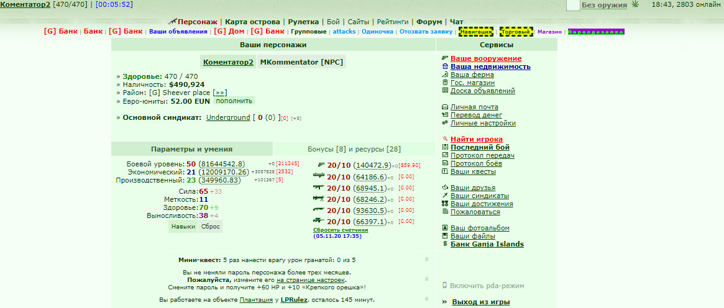Click the gun icon beside Ваше вооружение
Image resolution: width=724 pixels, height=308 pixels.
click(445, 58)
